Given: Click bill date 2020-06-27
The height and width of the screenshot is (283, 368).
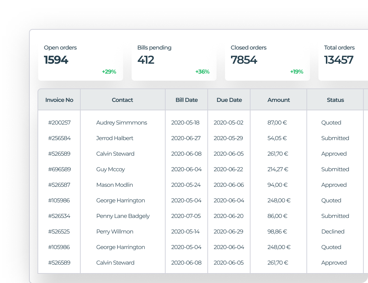Looking at the screenshot, I should pyautogui.click(x=186, y=138).
